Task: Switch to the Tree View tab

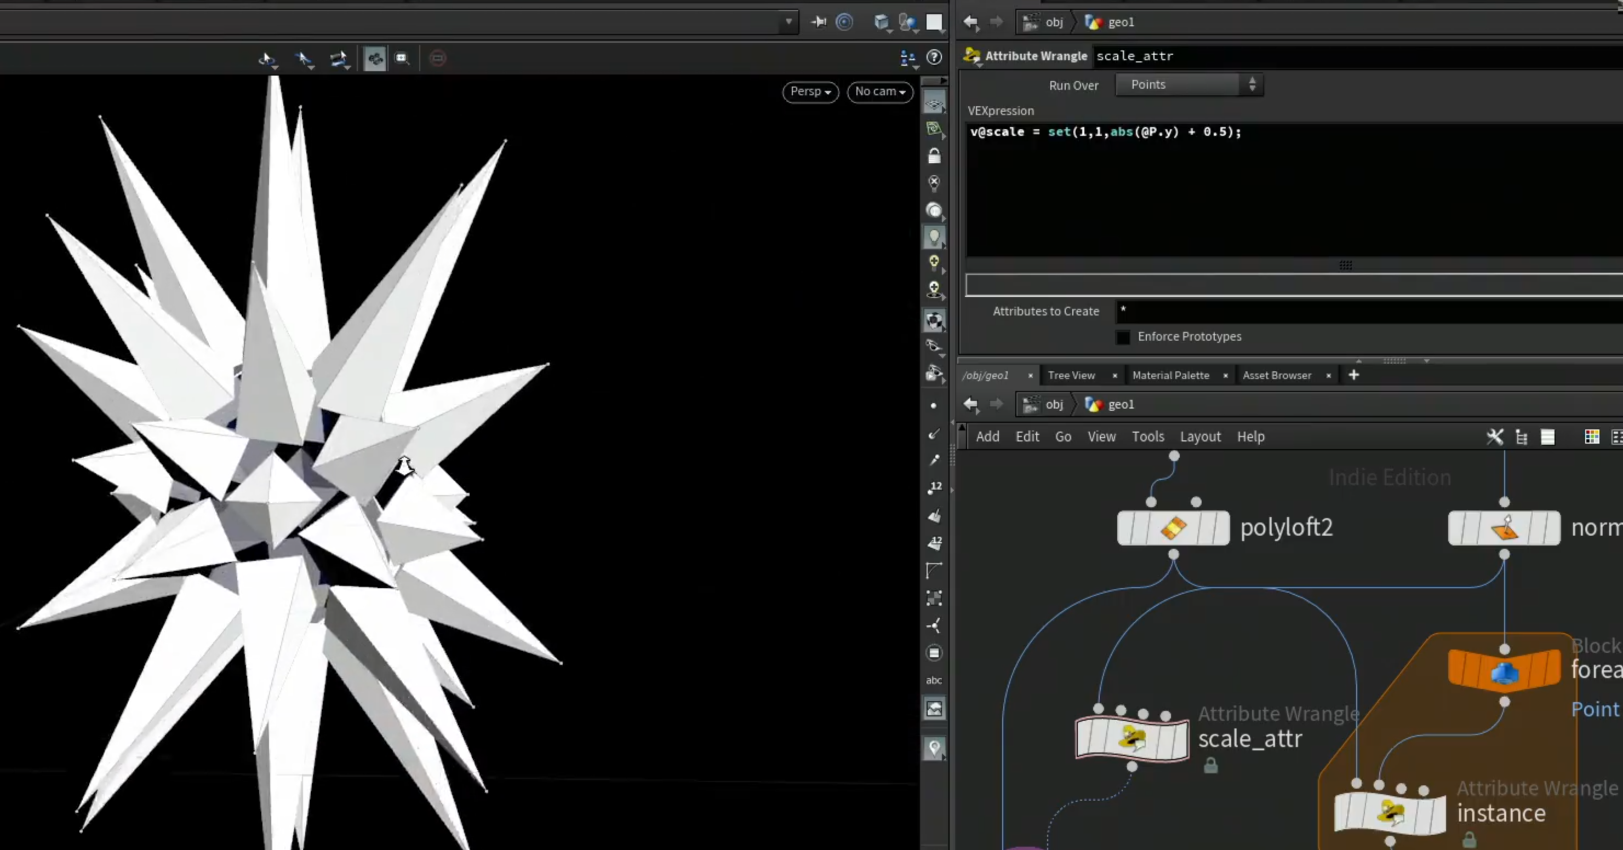Action: (x=1071, y=375)
